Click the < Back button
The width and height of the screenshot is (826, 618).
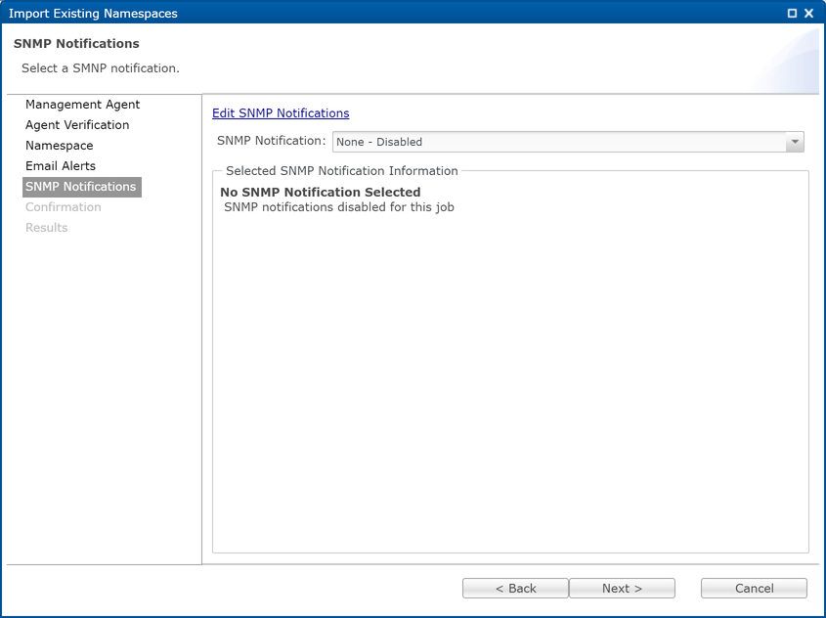[515, 588]
